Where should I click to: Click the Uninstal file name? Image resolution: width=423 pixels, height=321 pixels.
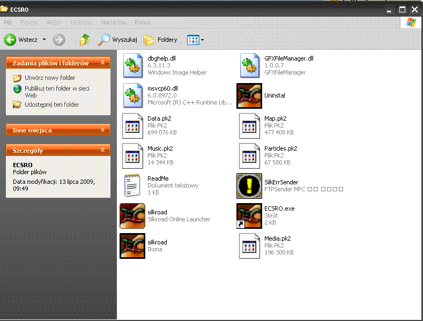point(274,95)
